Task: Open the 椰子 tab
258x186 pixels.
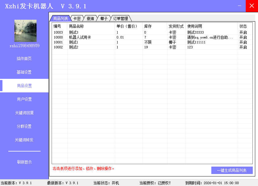Action: [104, 18]
